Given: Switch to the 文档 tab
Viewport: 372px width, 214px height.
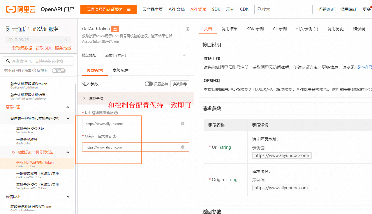Looking at the screenshot, I should 208,29.
